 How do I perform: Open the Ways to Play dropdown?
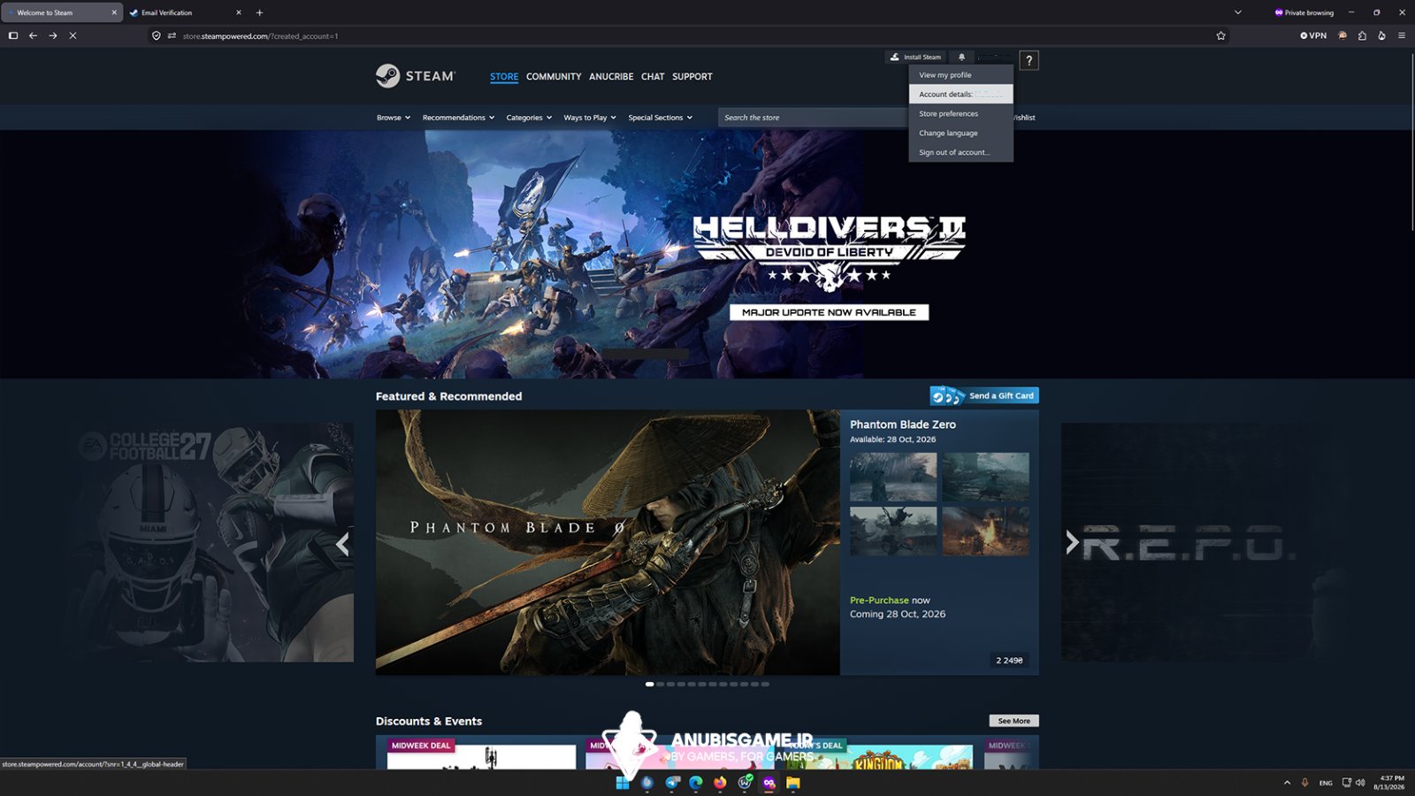pyautogui.click(x=590, y=118)
